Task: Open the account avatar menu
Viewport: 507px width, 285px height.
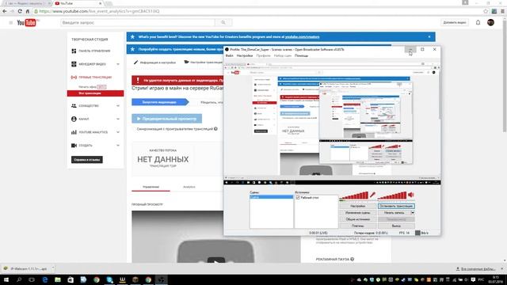Action: 490,23
